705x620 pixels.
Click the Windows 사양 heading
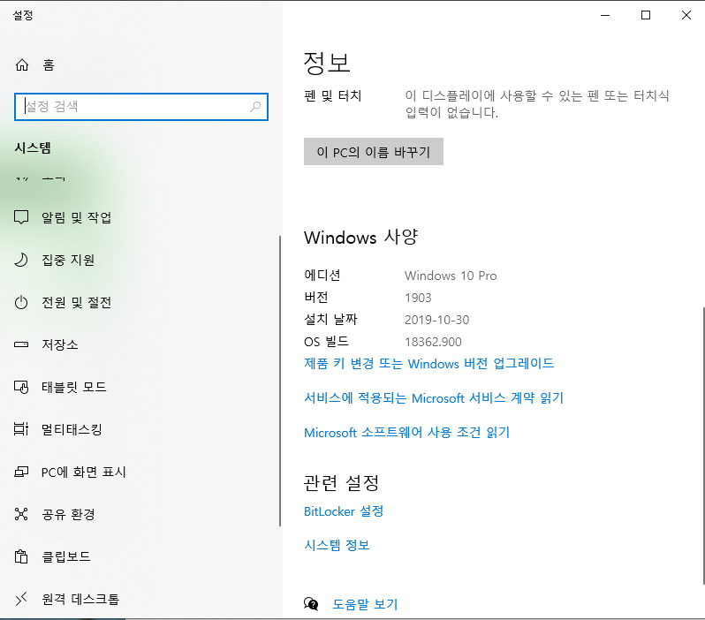361,238
